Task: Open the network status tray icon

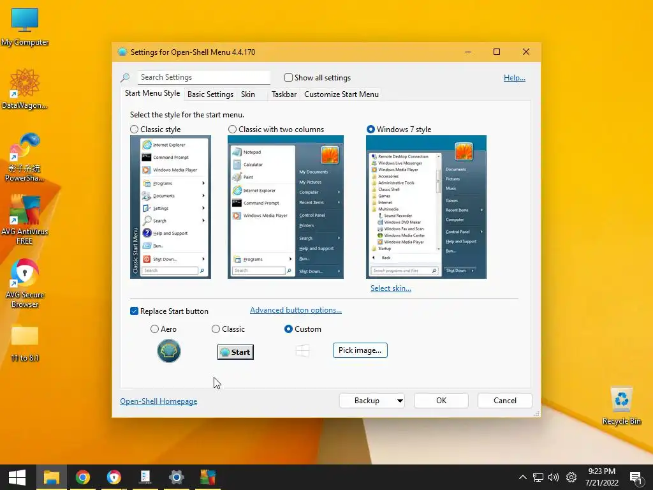Action: click(x=538, y=477)
